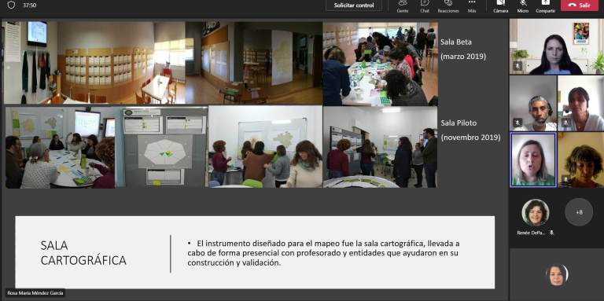Click the Solicitar control button
Viewport: 604px width, 301px height.
(x=354, y=6)
